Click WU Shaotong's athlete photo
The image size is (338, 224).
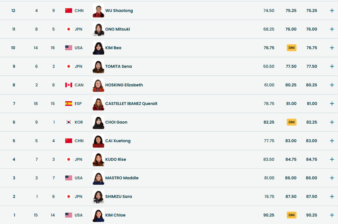pos(98,11)
